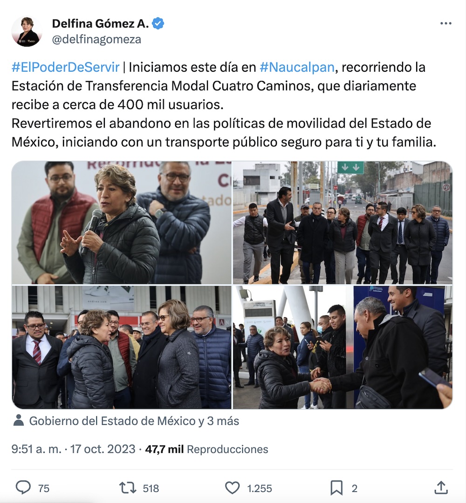466x503 pixels.
Task: Click the blue verified badge icon
Action: [x=158, y=23]
